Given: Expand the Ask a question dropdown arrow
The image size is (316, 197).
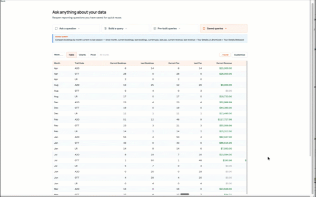Looking at the screenshot, I should click(x=79, y=28).
